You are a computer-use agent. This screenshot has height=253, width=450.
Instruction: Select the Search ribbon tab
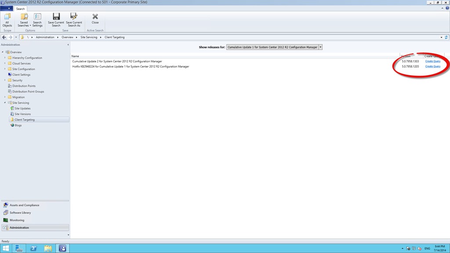tap(20, 9)
